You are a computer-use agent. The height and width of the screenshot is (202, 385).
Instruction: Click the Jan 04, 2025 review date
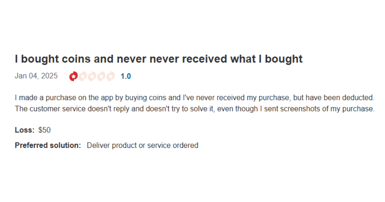tap(36, 76)
